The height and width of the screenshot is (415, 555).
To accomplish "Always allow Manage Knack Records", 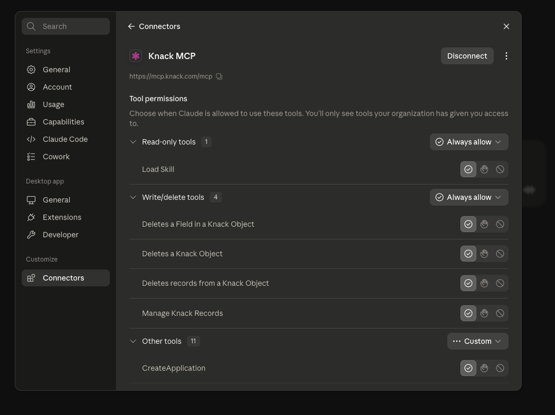I will tap(468, 313).
